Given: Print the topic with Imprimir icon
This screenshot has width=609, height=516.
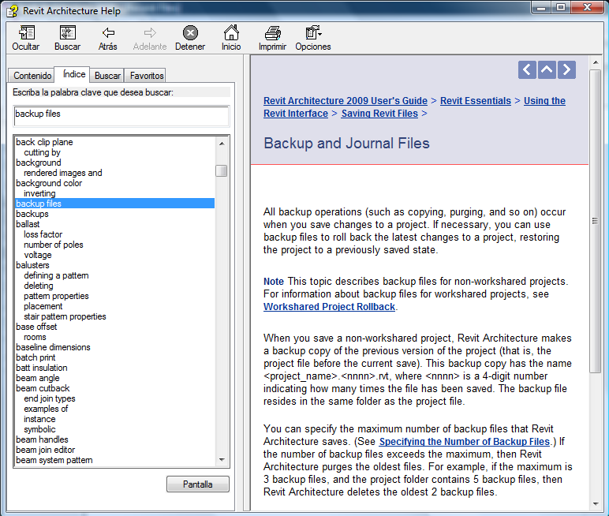Looking at the screenshot, I should [273, 38].
